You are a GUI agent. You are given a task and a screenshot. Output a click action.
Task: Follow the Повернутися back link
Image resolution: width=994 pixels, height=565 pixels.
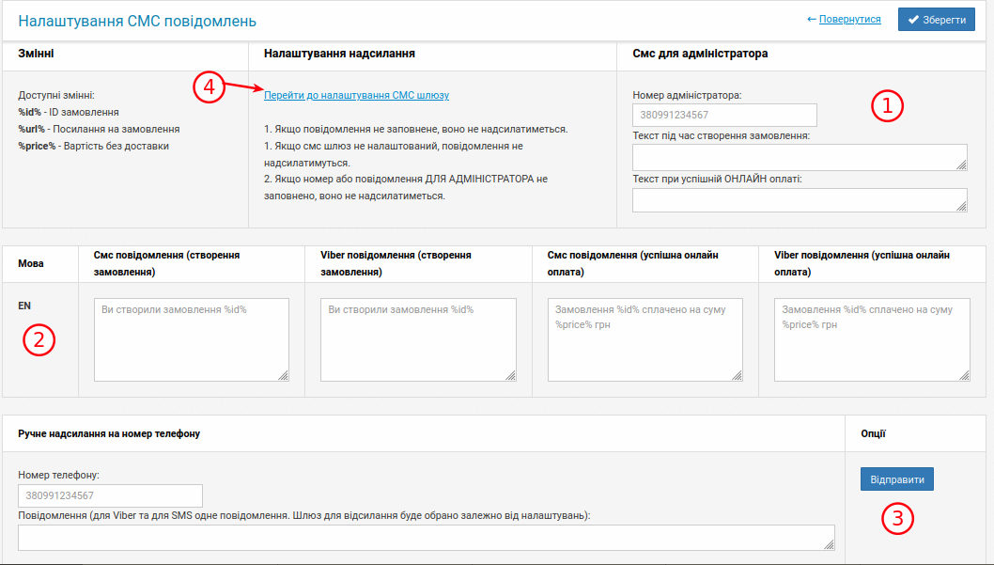click(x=849, y=19)
